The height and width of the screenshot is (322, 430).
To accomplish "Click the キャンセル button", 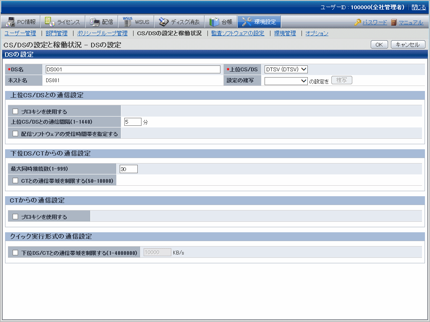I will [x=408, y=44].
